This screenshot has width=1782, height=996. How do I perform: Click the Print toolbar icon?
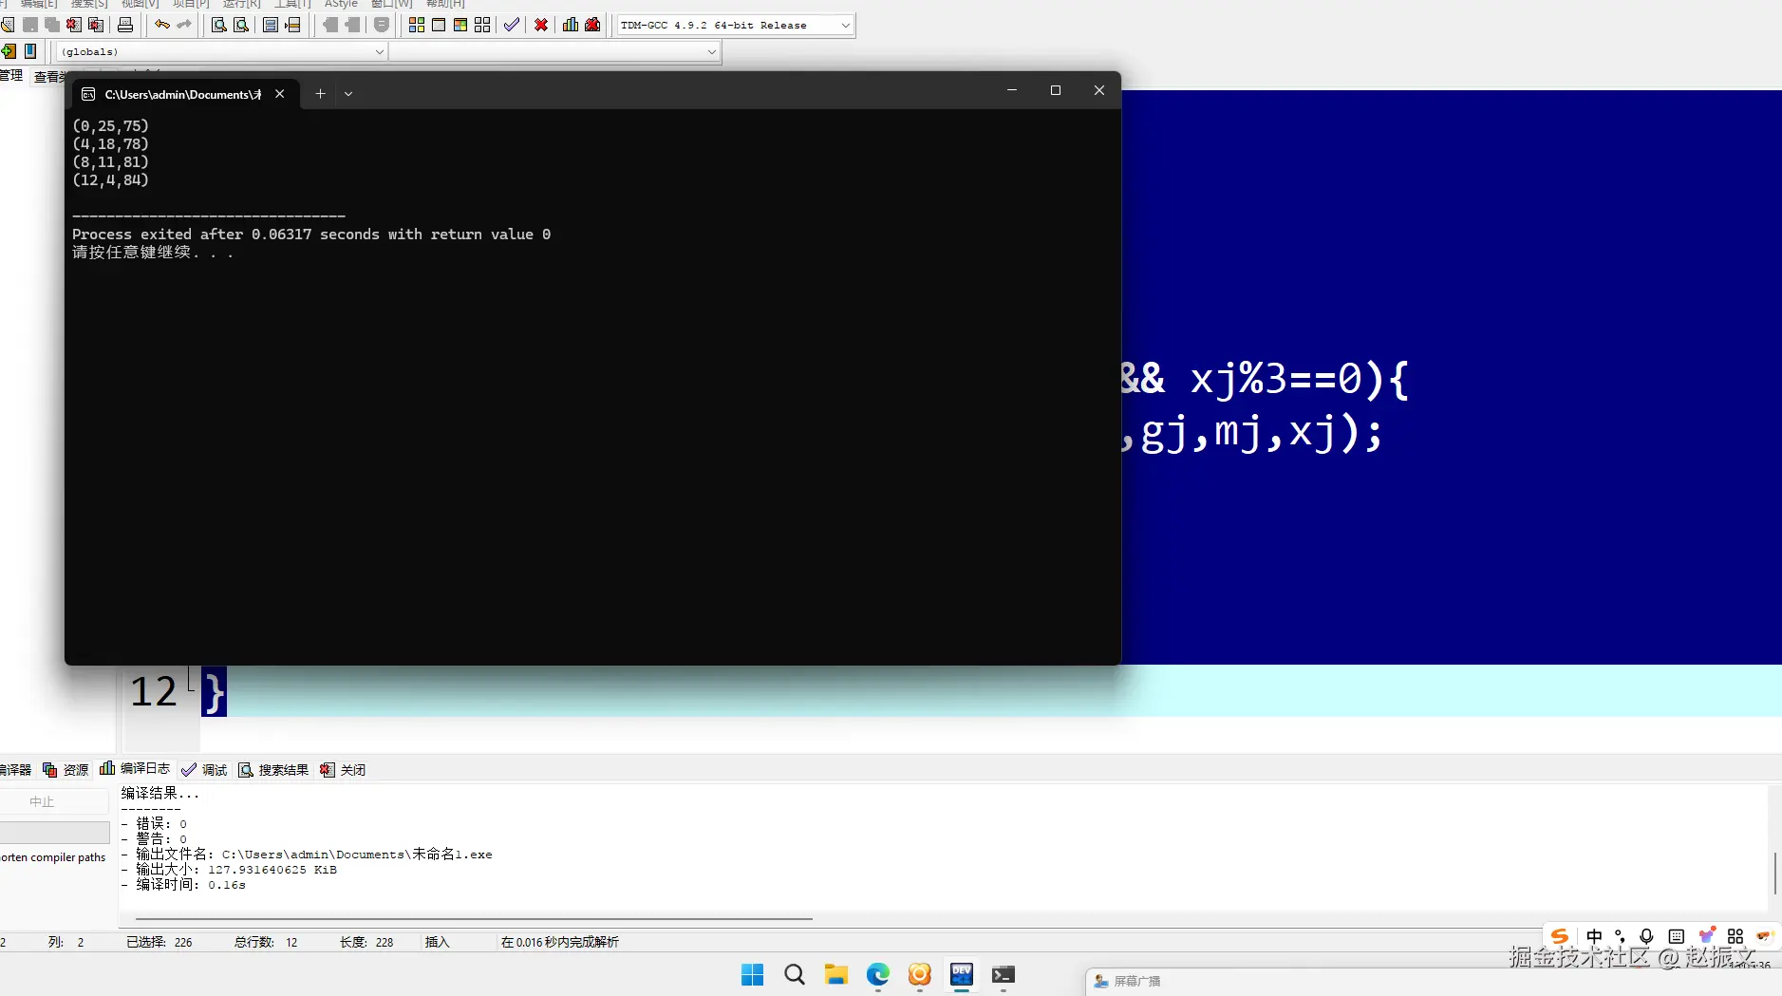(x=125, y=25)
